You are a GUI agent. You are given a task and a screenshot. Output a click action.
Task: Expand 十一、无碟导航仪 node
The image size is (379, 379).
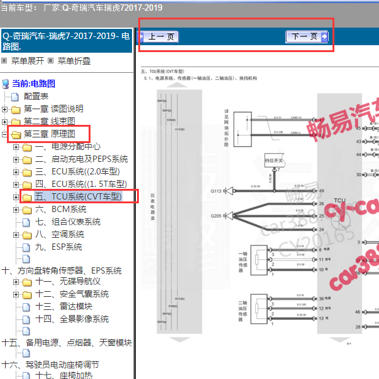pos(16,282)
